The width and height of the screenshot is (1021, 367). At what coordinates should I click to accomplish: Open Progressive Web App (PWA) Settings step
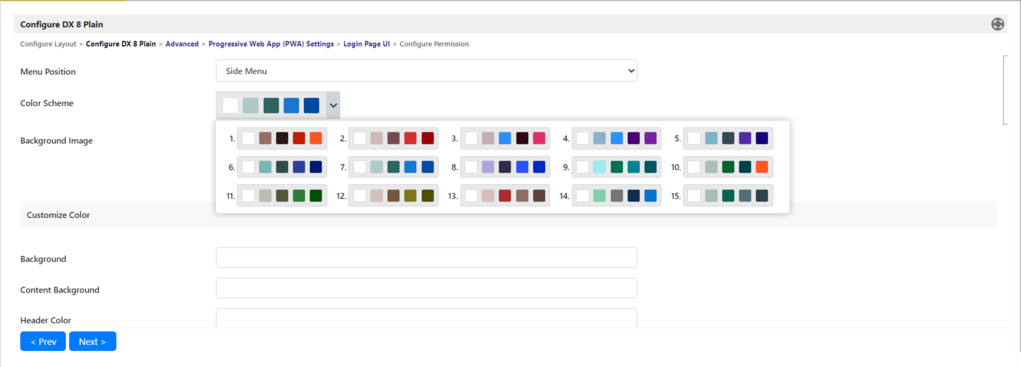(271, 44)
